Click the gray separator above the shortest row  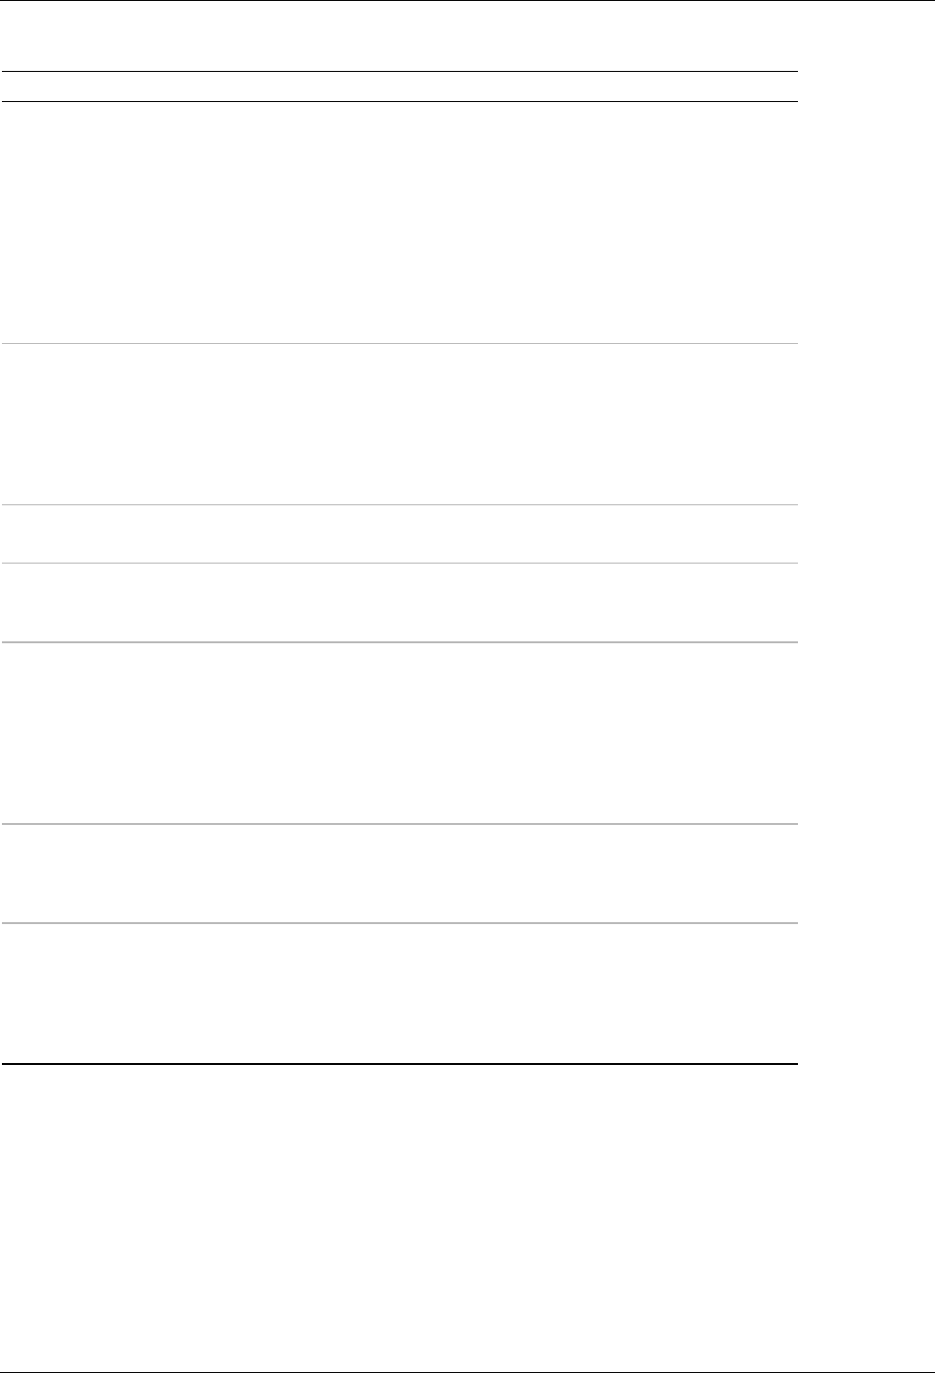pos(398,504)
